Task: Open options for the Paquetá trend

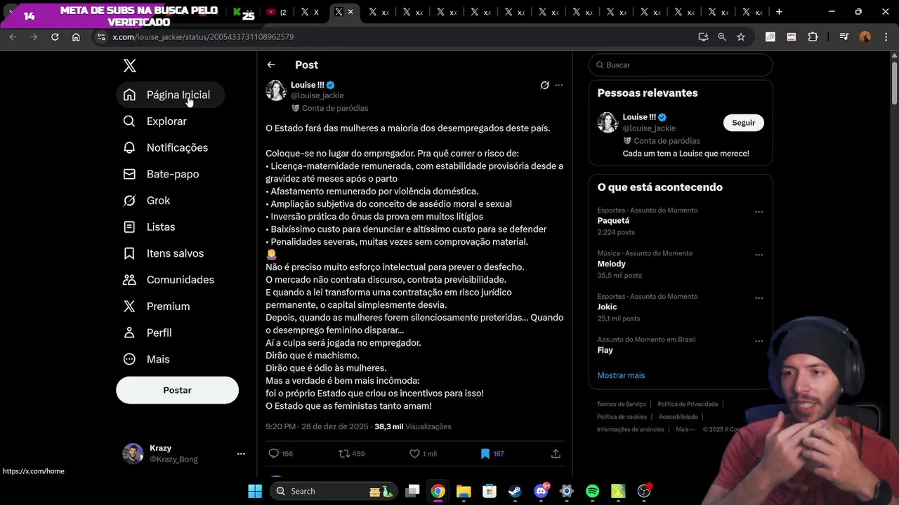Action: coord(759,212)
